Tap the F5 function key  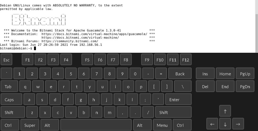click(87, 59)
